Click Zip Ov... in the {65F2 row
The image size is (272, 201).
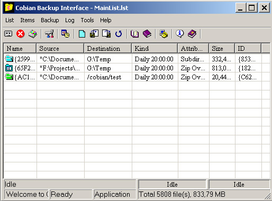[x=193, y=68]
